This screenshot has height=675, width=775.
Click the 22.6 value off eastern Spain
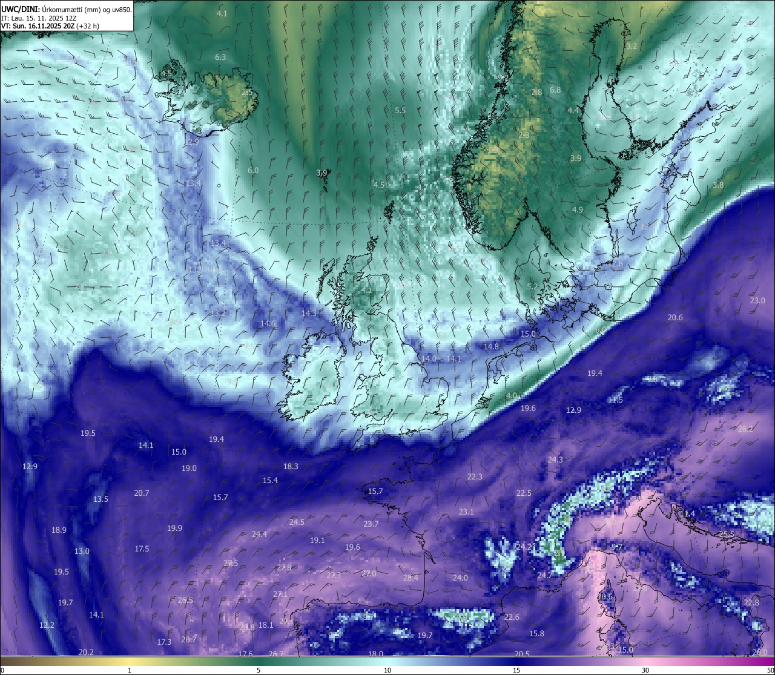tap(512, 617)
